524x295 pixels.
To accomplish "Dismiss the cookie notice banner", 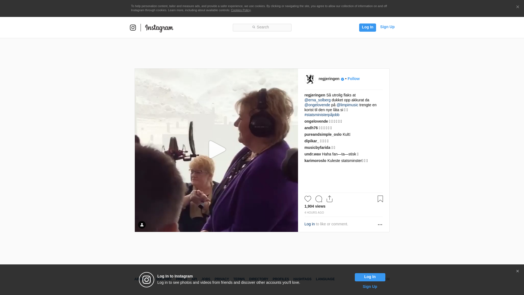I will point(517,7).
